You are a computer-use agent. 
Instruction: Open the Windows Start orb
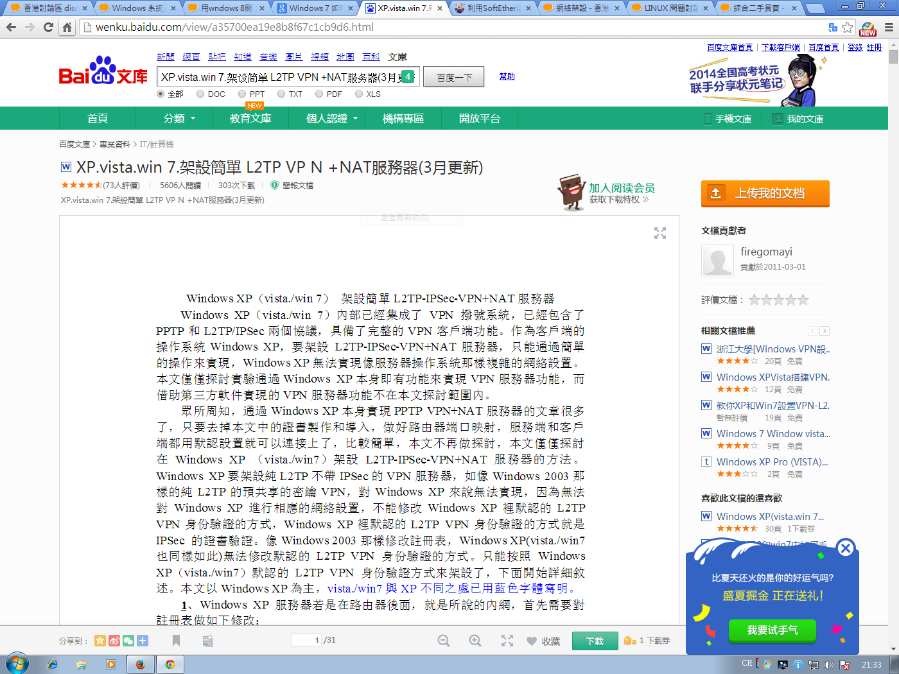[17, 664]
